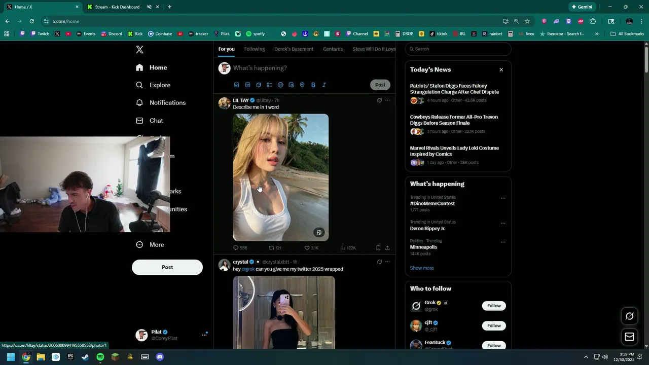Image resolution: width=649 pixels, height=365 pixels.
Task: Tag a location in the composer
Action: (x=302, y=85)
